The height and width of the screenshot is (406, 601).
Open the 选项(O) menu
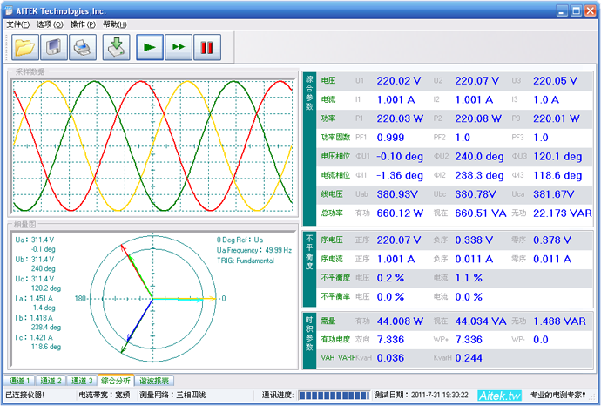pos(50,24)
